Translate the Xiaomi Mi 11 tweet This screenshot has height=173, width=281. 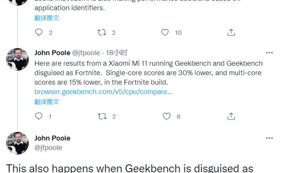point(47,102)
